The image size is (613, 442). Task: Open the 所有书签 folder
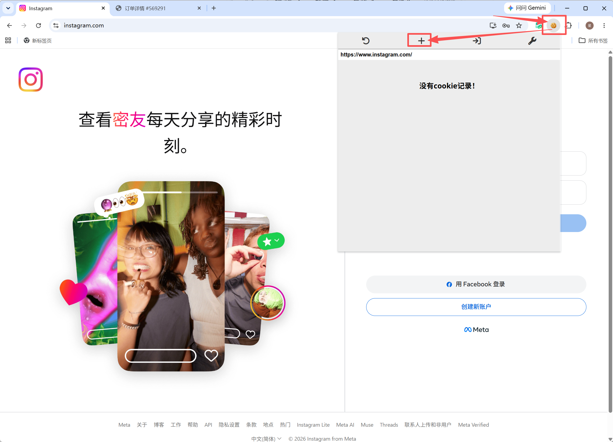[x=593, y=41]
